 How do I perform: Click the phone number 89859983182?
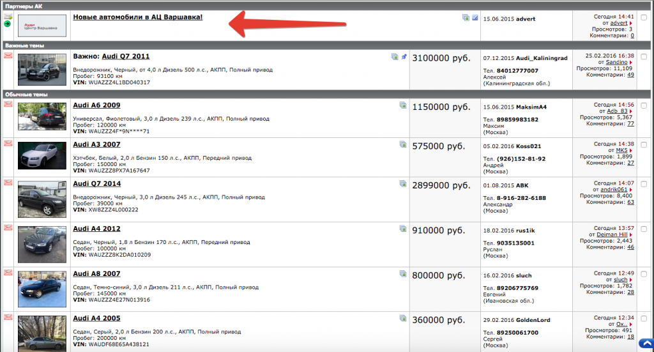517,119
